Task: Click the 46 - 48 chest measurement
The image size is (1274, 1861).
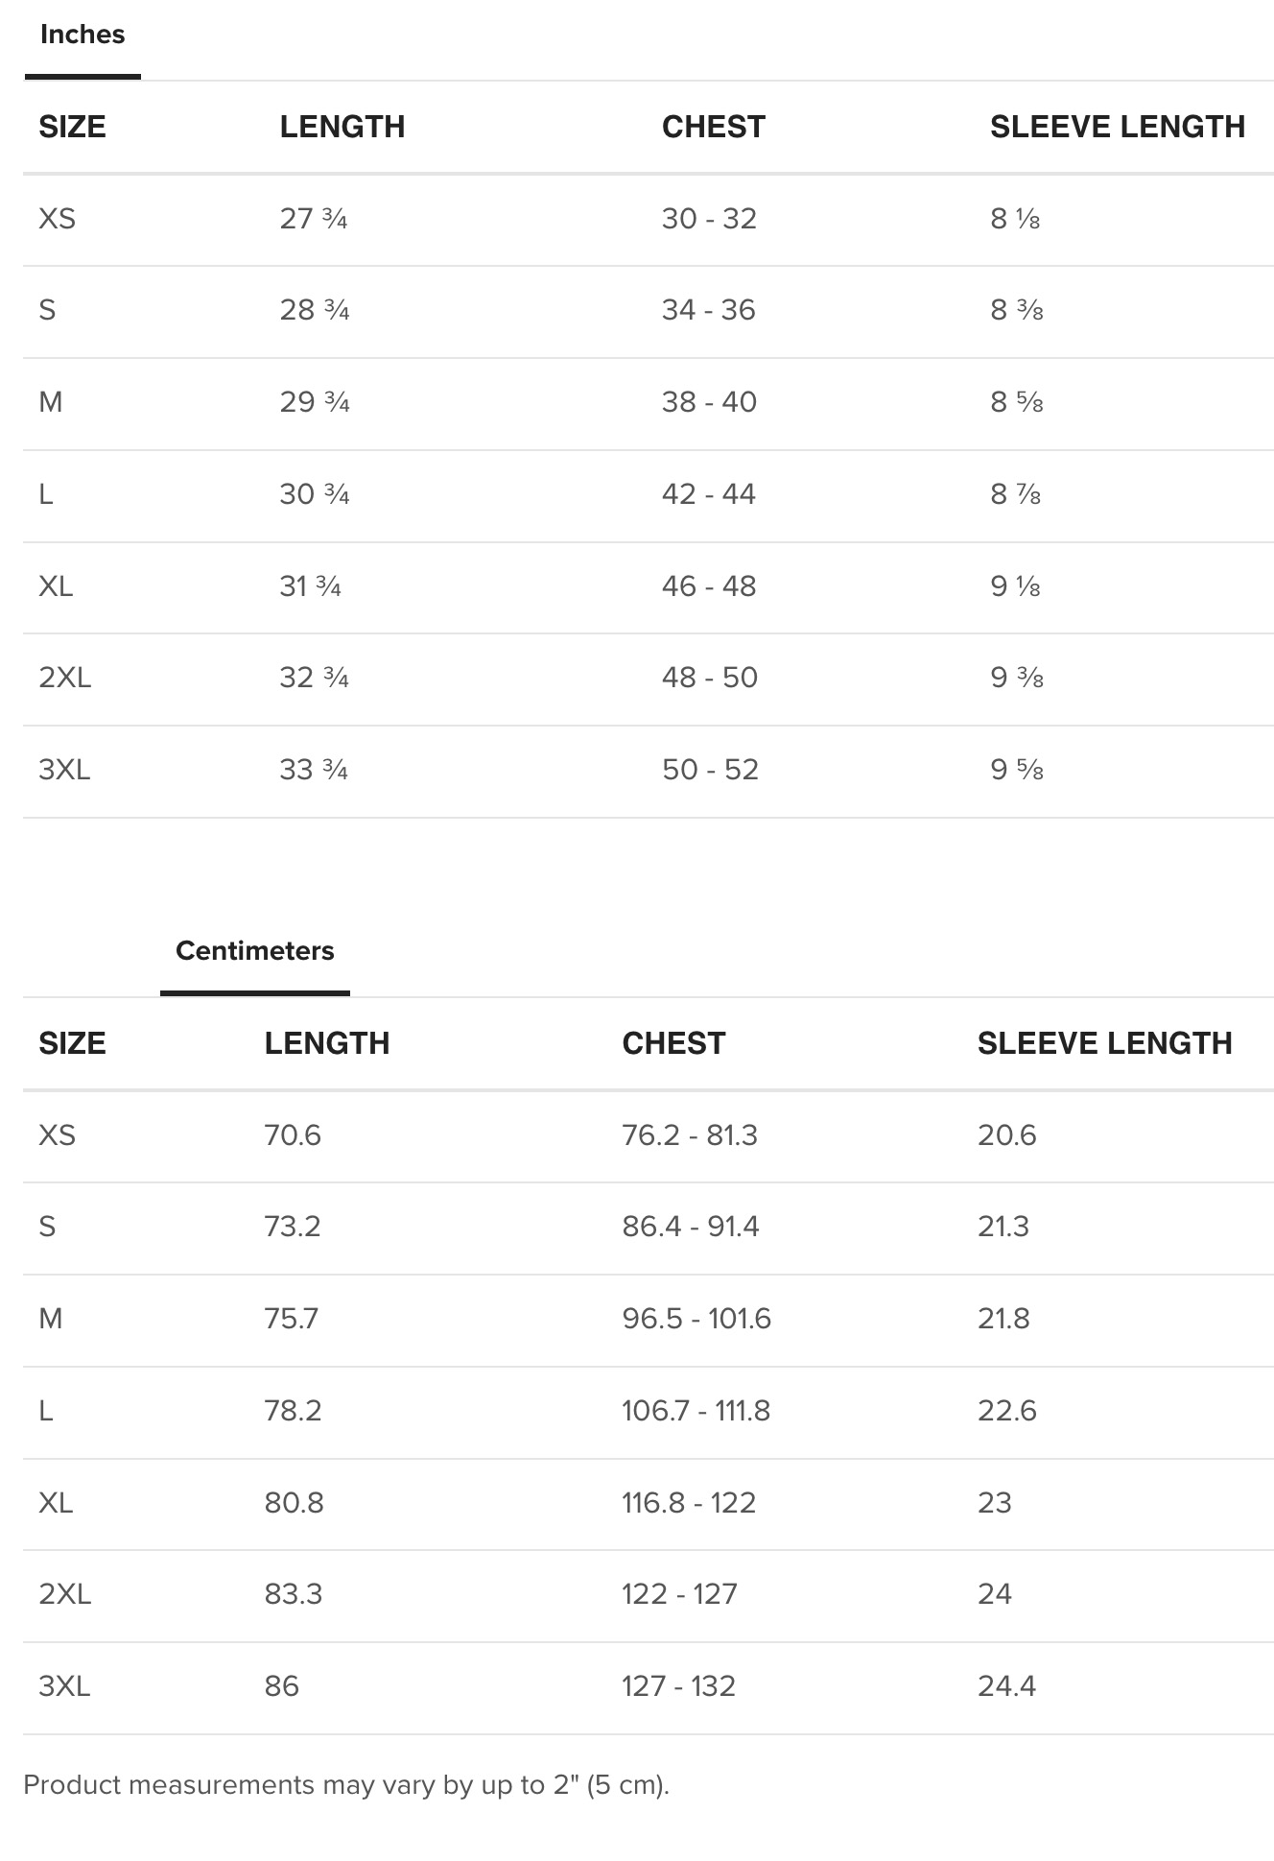Action: (x=709, y=586)
